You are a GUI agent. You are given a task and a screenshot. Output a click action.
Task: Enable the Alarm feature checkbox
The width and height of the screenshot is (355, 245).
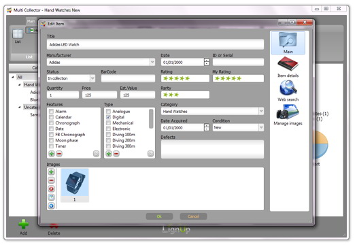pyautogui.click(x=51, y=111)
